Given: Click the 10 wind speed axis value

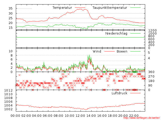Looking at the screenshot, I should (11, 51).
